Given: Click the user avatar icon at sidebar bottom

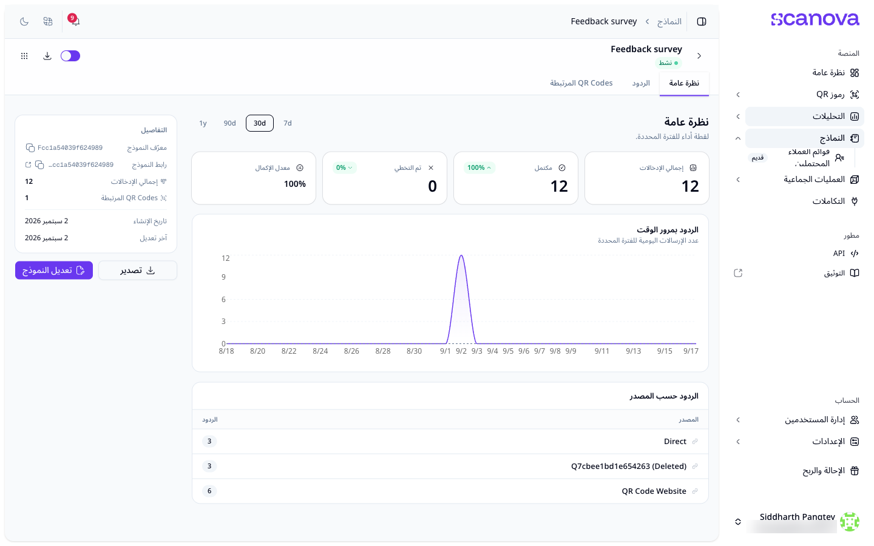Looking at the screenshot, I should click(850, 522).
